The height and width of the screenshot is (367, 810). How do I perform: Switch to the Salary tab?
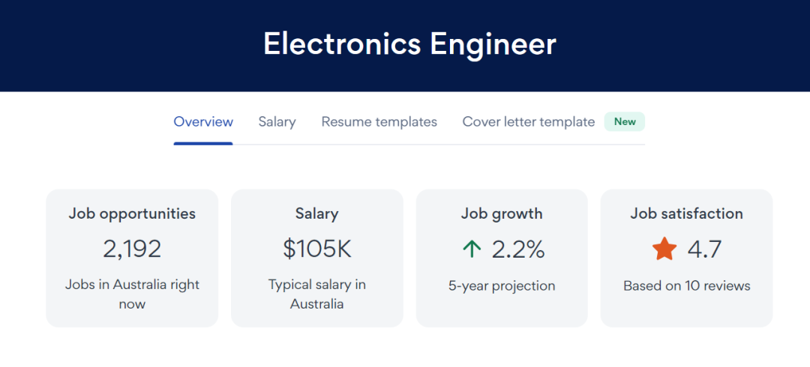[x=277, y=121]
